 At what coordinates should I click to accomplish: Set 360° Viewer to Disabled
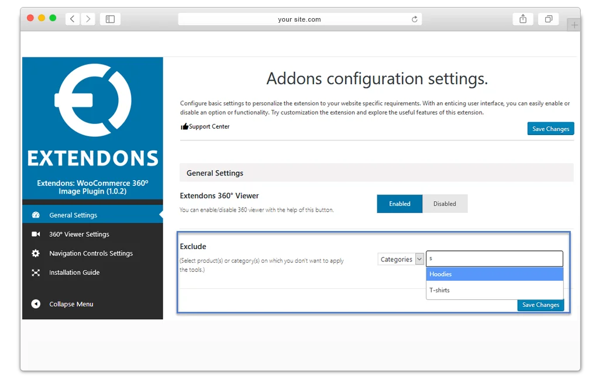445,203
